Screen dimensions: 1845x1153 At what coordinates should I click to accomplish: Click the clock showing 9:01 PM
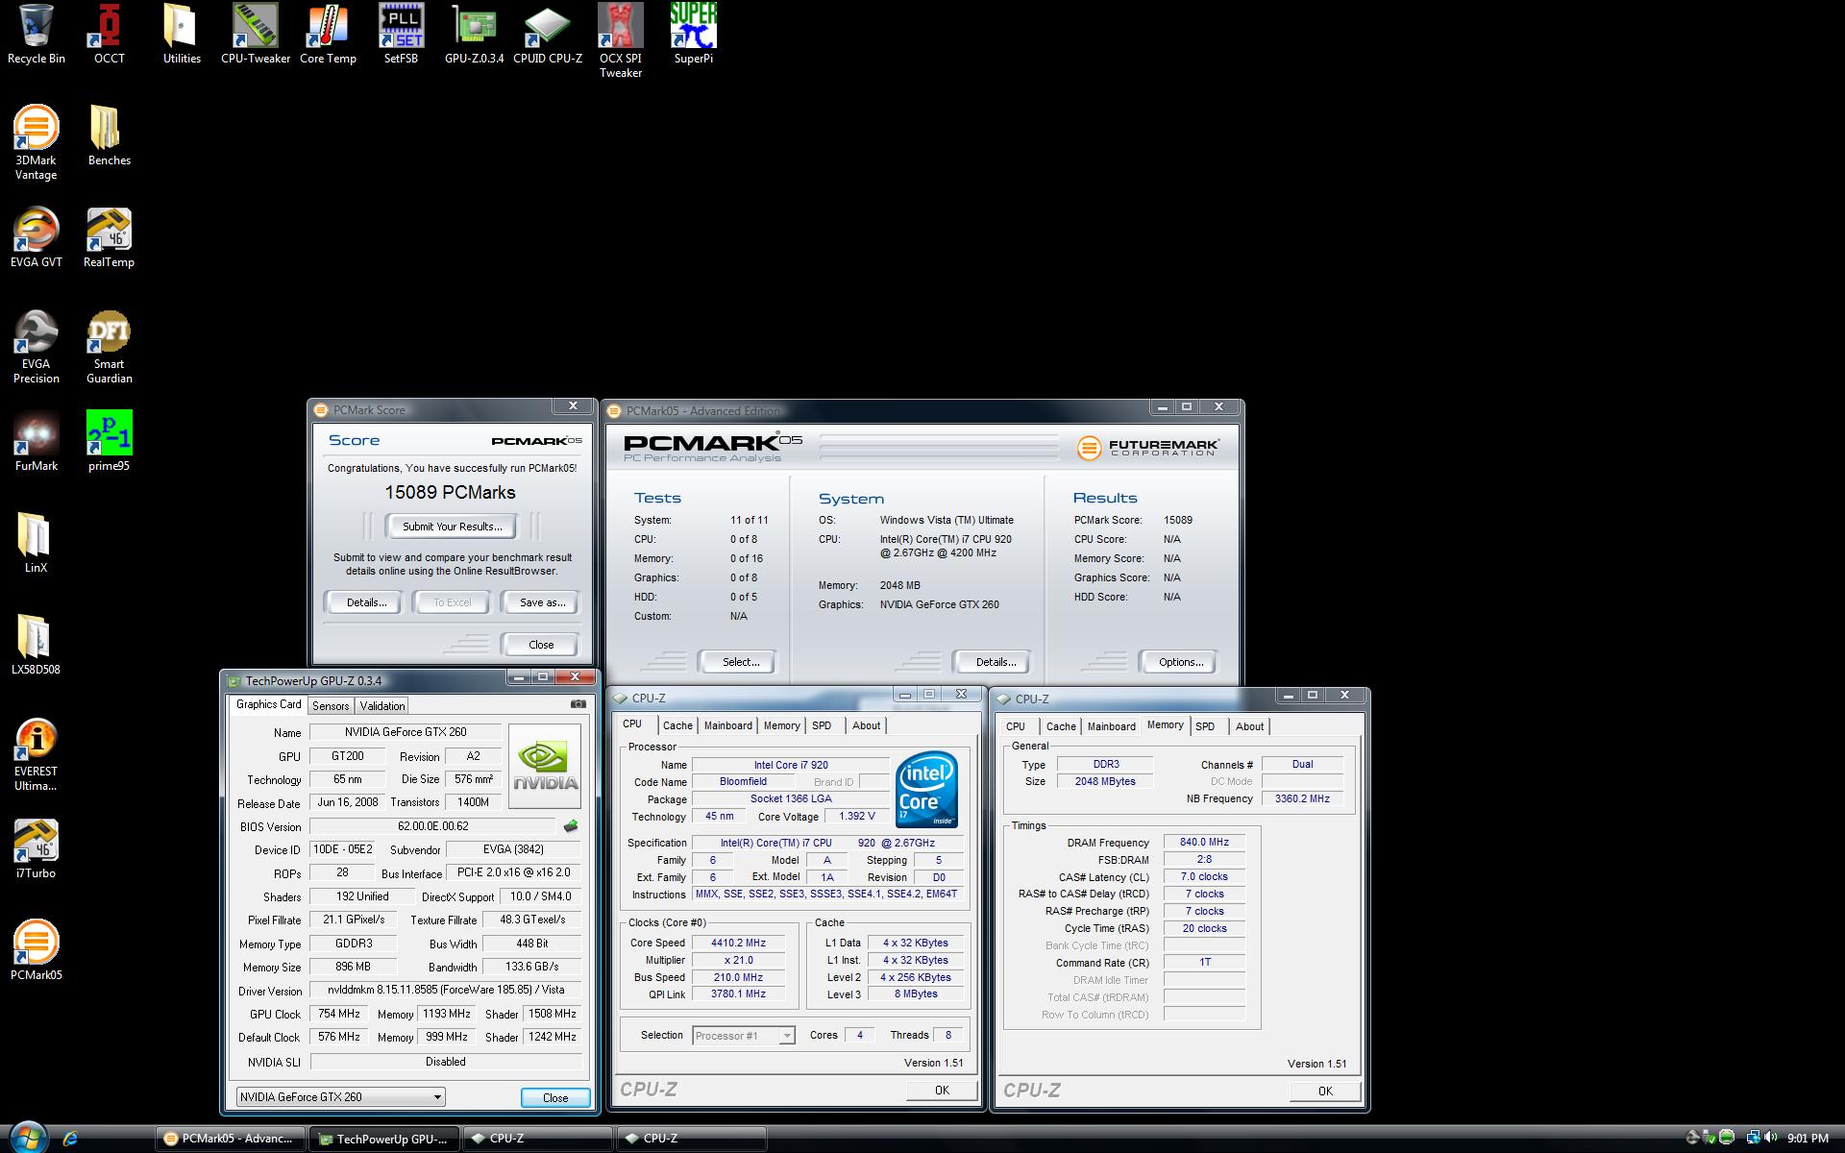pos(1808,1139)
